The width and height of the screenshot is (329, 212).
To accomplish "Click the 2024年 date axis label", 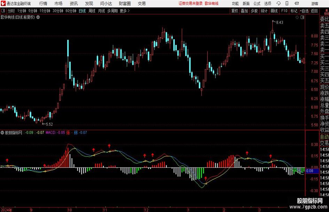I will pyautogui.click(x=6, y=210).
